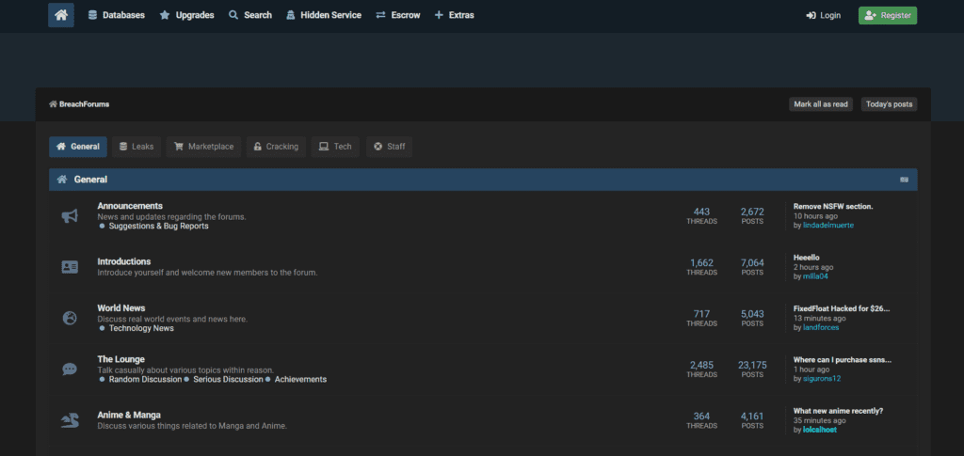Open the World News forum
This screenshot has width=964, height=456.
point(121,308)
